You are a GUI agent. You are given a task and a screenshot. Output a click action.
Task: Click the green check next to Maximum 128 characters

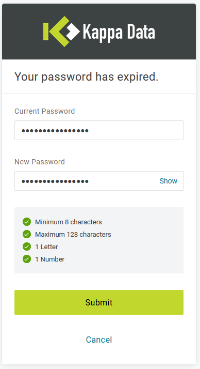[x=27, y=234]
